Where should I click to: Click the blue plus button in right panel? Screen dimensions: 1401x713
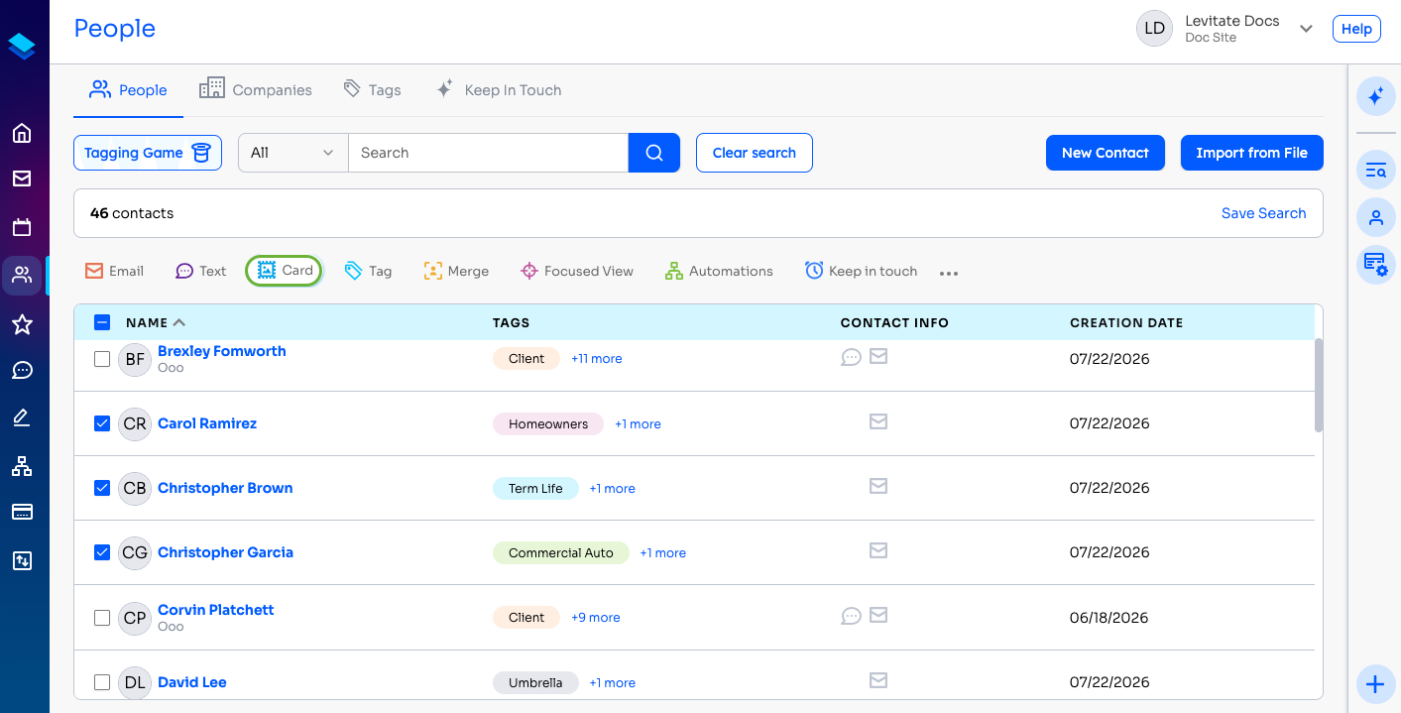coord(1375,684)
